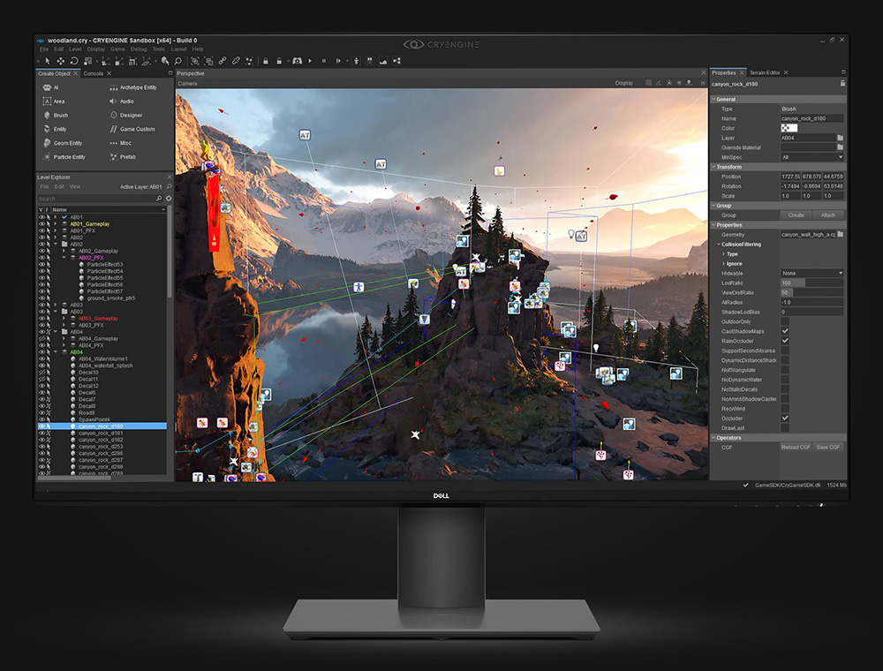Toggle visibility eye for canyon_rock_d181
Viewport: 883px width, 671px height.
point(42,434)
